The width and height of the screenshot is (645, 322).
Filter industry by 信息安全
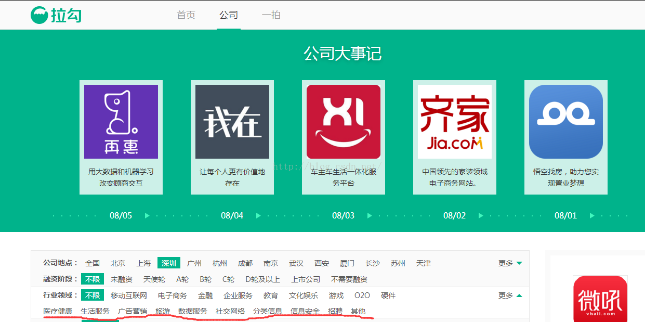point(305,311)
